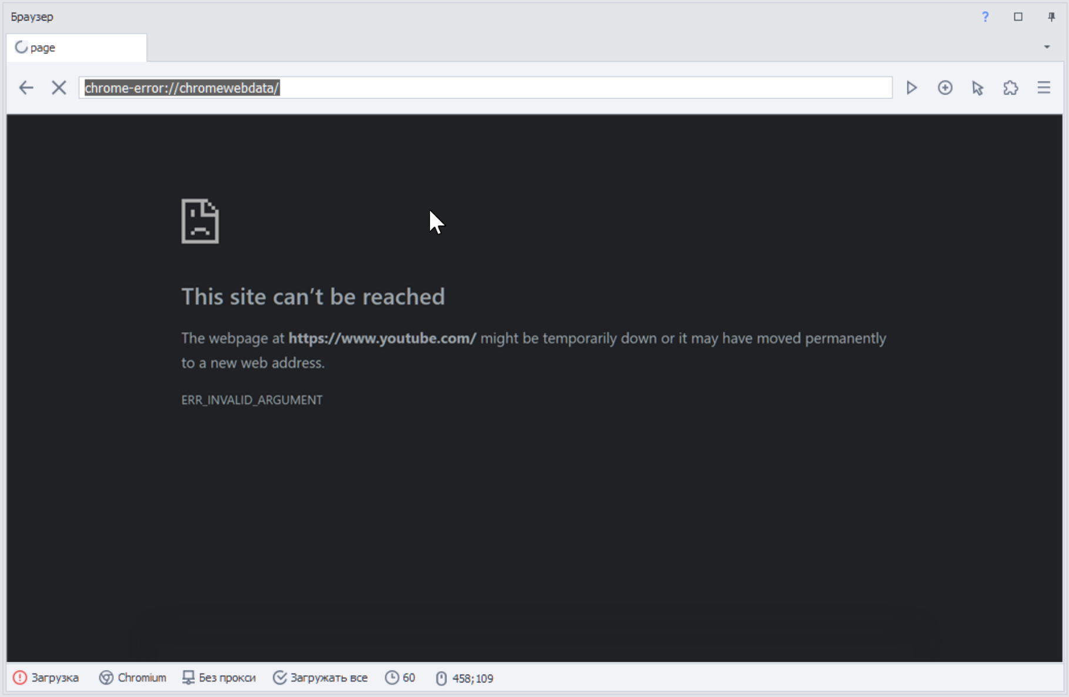Screen dimensions: 1069x697
Task: Stop page loading with the X button
Action: 59,88
